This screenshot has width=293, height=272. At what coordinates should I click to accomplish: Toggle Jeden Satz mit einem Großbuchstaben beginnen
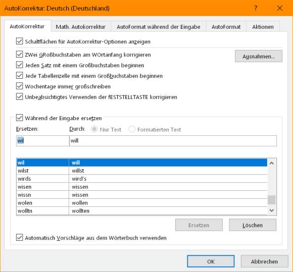(x=19, y=65)
